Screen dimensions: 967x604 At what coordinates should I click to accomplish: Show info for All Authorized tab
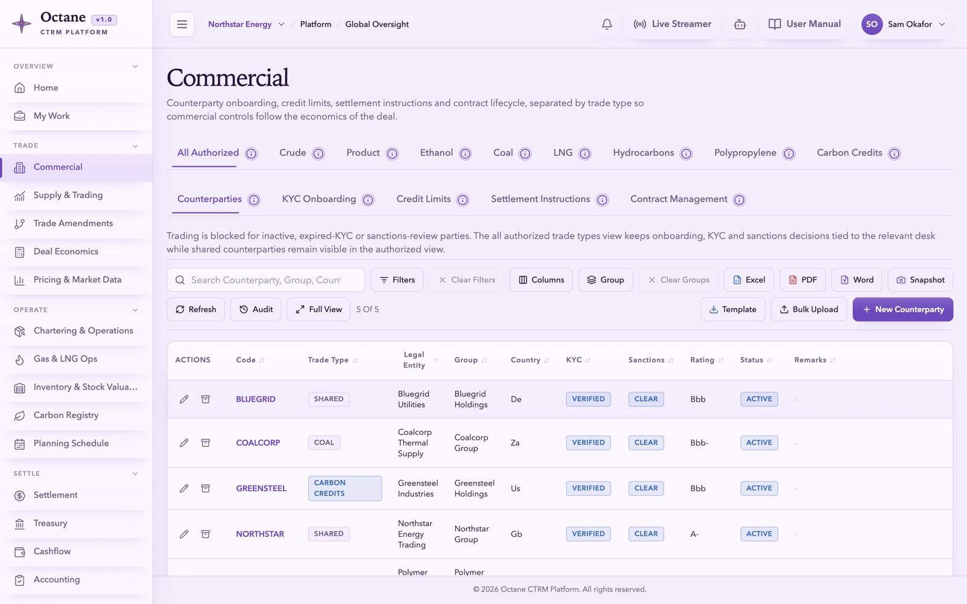251,153
